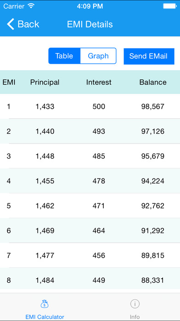
Task: Tap the Wi-Fi status icon
Action: pyautogui.click(x=31, y=6)
